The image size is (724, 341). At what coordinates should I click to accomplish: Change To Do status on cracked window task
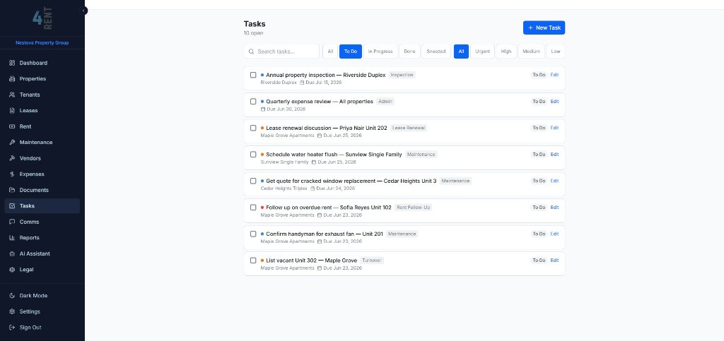pyautogui.click(x=539, y=181)
